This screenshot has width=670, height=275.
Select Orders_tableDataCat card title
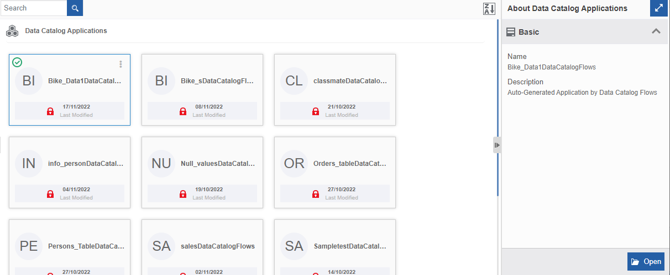pyautogui.click(x=350, y=164)
